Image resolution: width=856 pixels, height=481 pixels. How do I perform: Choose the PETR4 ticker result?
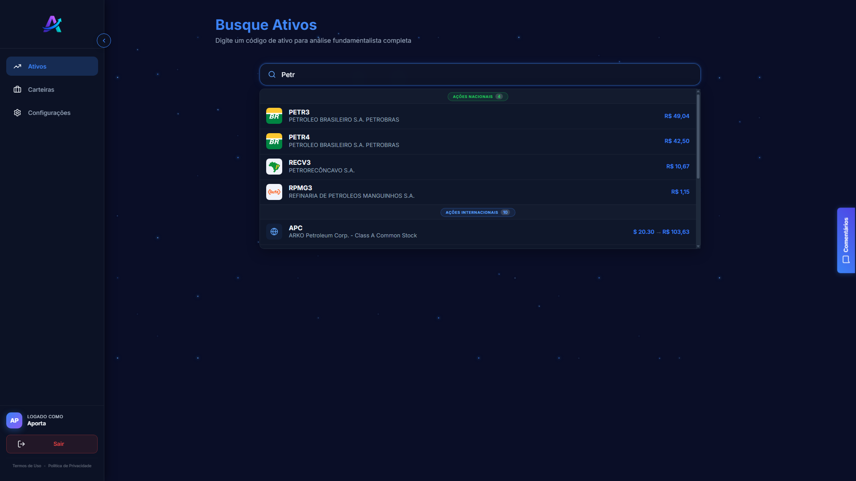(478, 141)
